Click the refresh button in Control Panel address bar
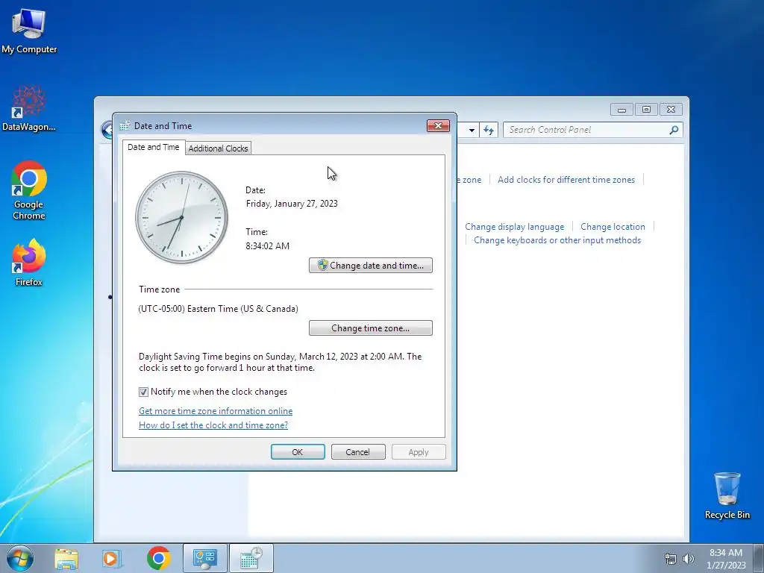 [x=489, y=130]
